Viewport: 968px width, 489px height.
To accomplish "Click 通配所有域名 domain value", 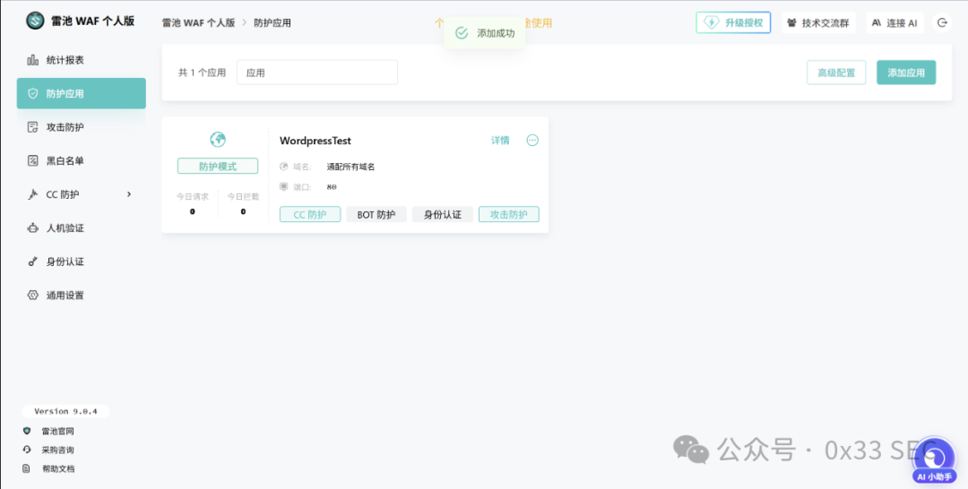I will point(350,167).
